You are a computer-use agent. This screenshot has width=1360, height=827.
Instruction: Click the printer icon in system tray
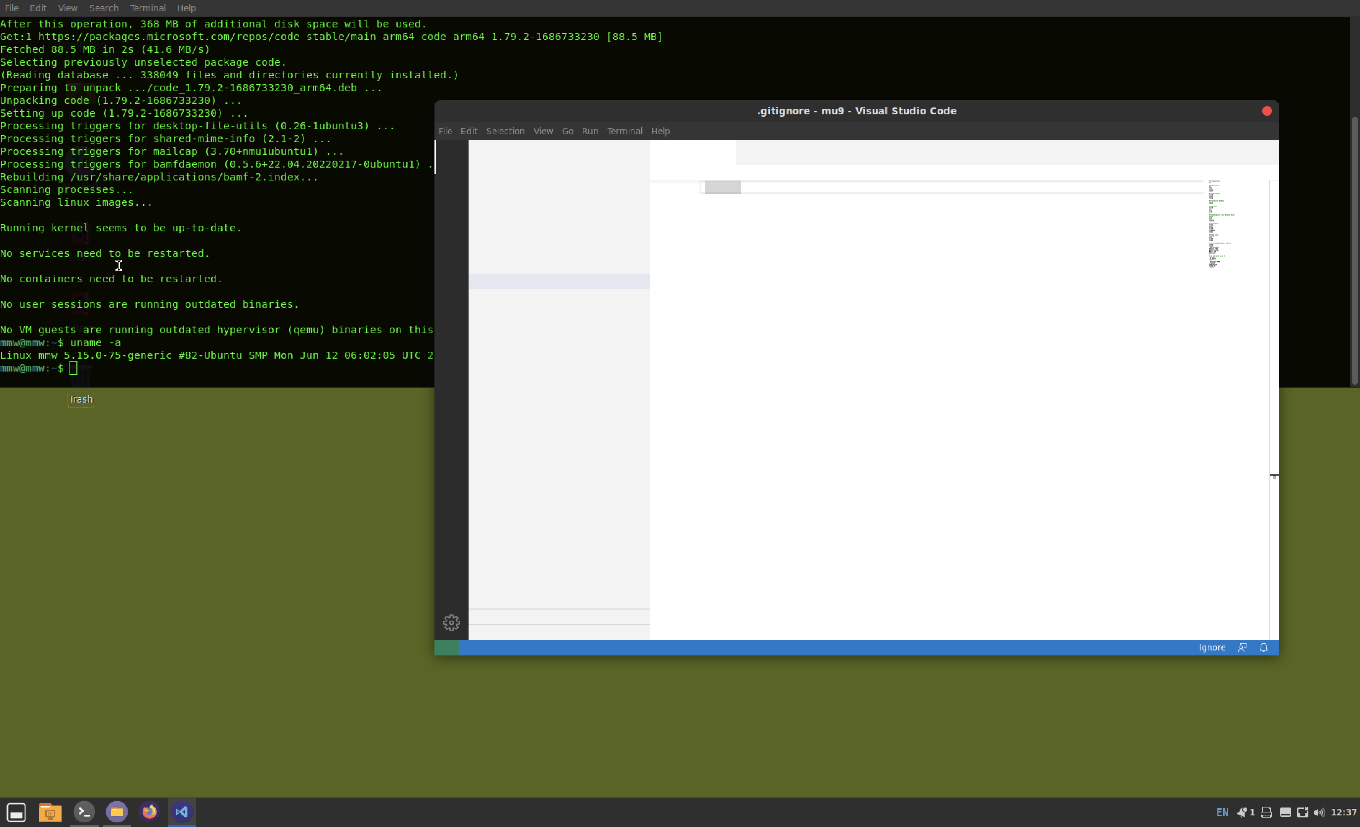click(x=1266, y=812)
